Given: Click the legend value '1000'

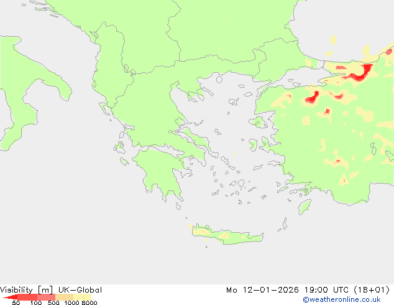Looking at the screenshot, I should [x=71, y=303].
